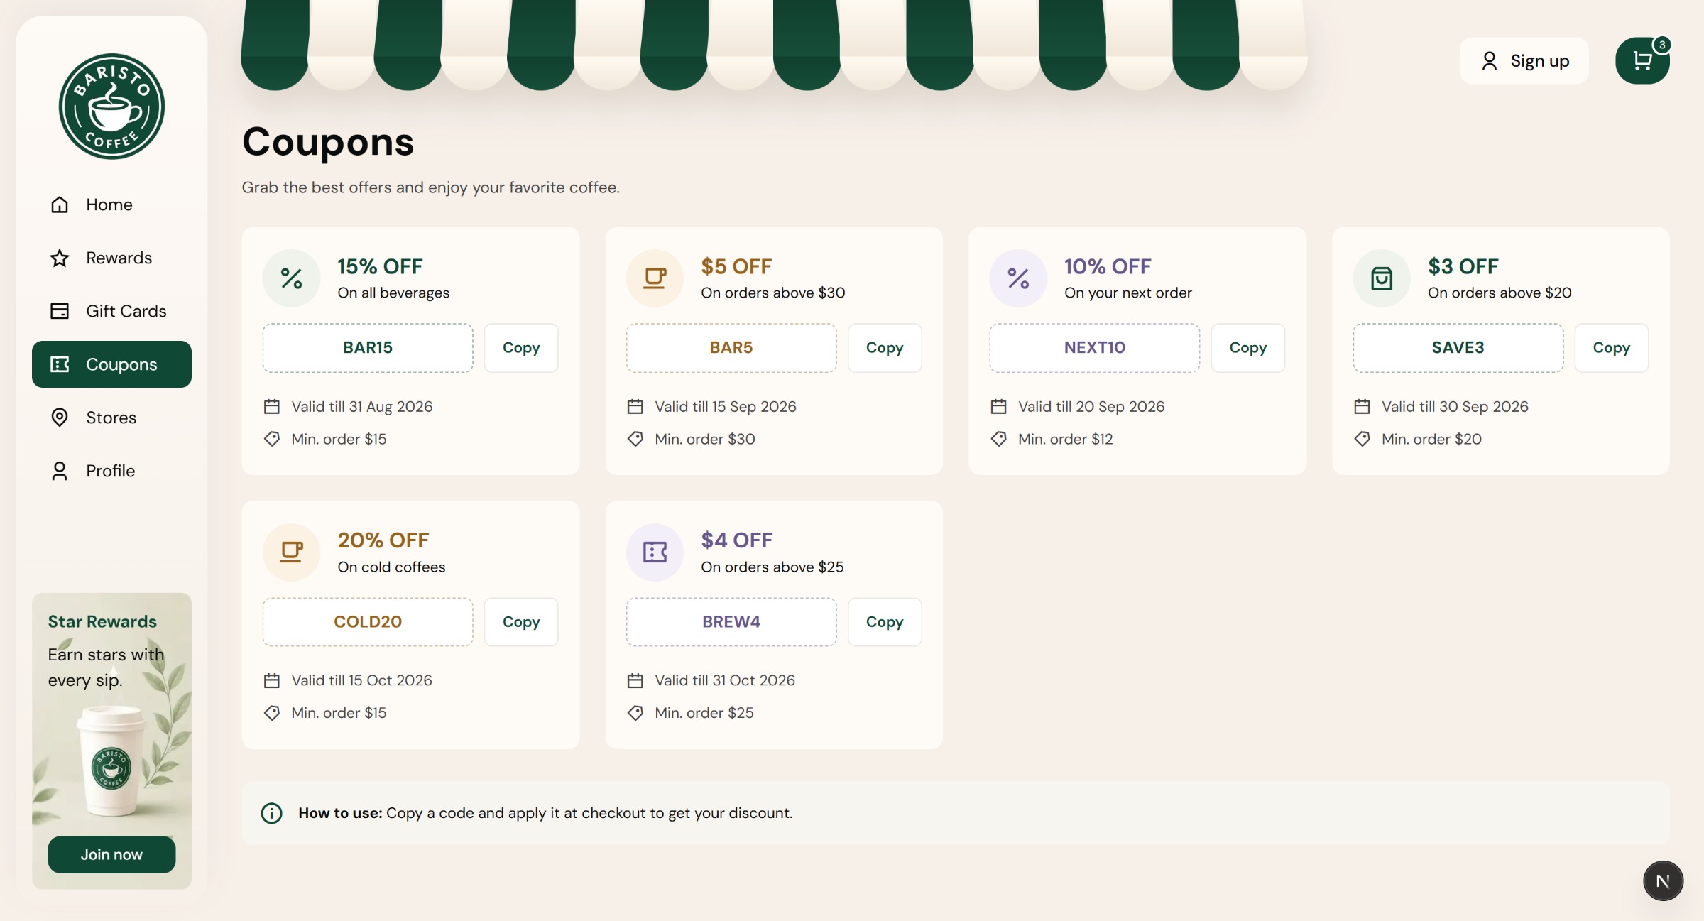The height and width of the screenshot is (921, 1704).
Task: Click the Coupons page heading
Action: pyautogui.click(x=328, y=142)
